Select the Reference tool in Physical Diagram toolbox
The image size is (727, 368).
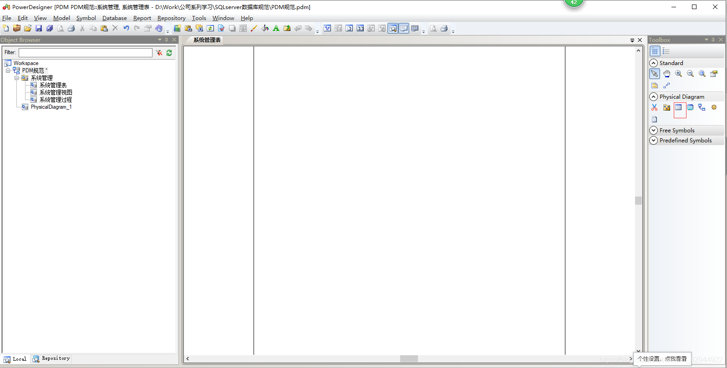(x=702, y=107)
